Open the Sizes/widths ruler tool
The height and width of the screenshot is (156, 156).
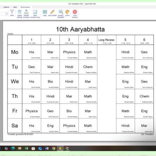(53, 13)
